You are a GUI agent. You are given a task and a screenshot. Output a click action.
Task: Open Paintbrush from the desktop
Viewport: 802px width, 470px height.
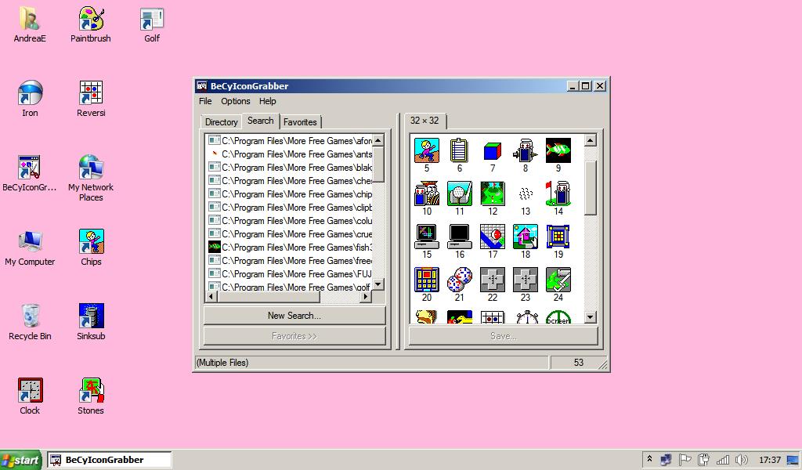point(90,21)
